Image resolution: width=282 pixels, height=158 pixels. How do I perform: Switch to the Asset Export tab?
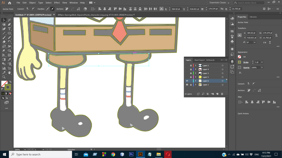pos(200,60)
